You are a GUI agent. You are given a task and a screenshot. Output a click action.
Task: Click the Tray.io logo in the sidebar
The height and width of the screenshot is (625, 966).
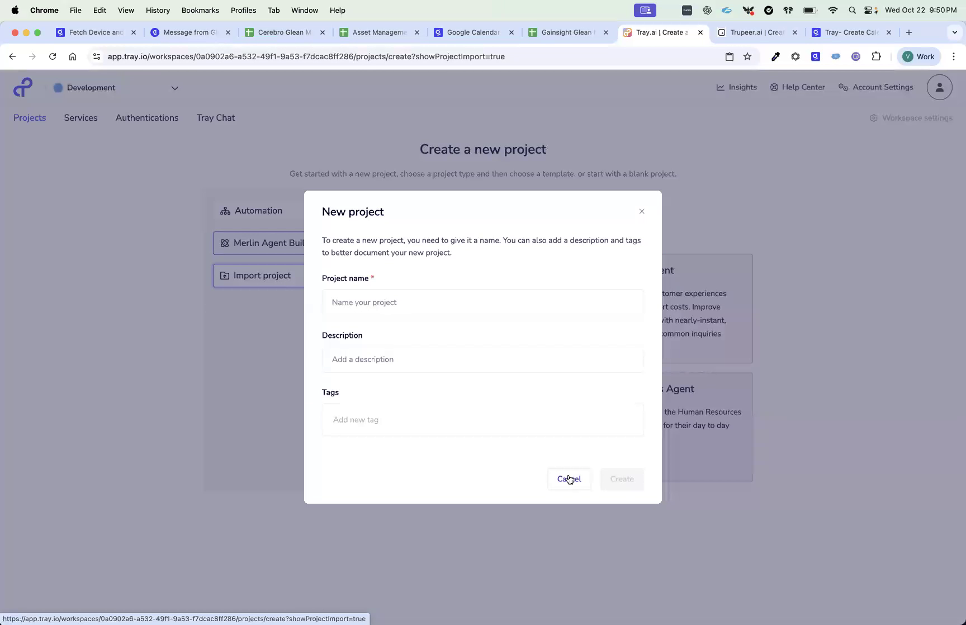(x=22, y=87)
